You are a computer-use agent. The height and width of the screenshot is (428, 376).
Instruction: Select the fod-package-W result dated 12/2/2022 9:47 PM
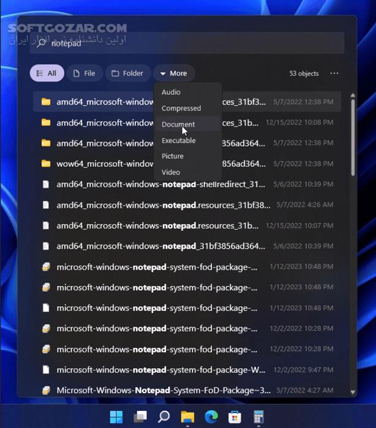tap(187, 369)
